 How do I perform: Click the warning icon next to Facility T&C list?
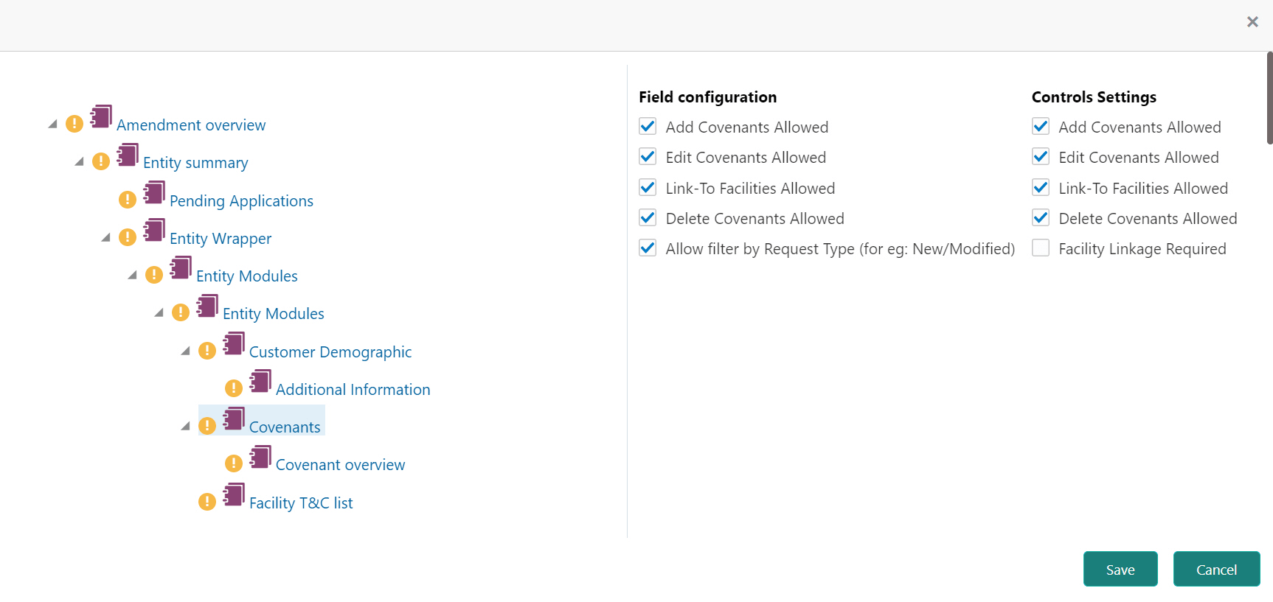207,502
